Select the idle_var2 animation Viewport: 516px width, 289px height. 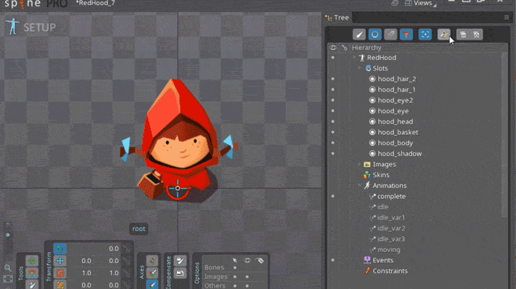pos(391,228)
